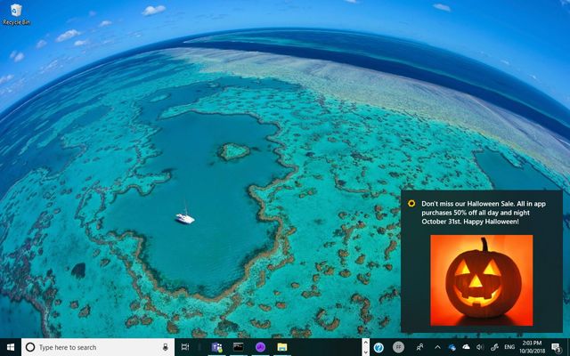This screenshot has width=570, height=356.
Task: Click the blue network sync tray icon
Action: [x=452, y=348]
